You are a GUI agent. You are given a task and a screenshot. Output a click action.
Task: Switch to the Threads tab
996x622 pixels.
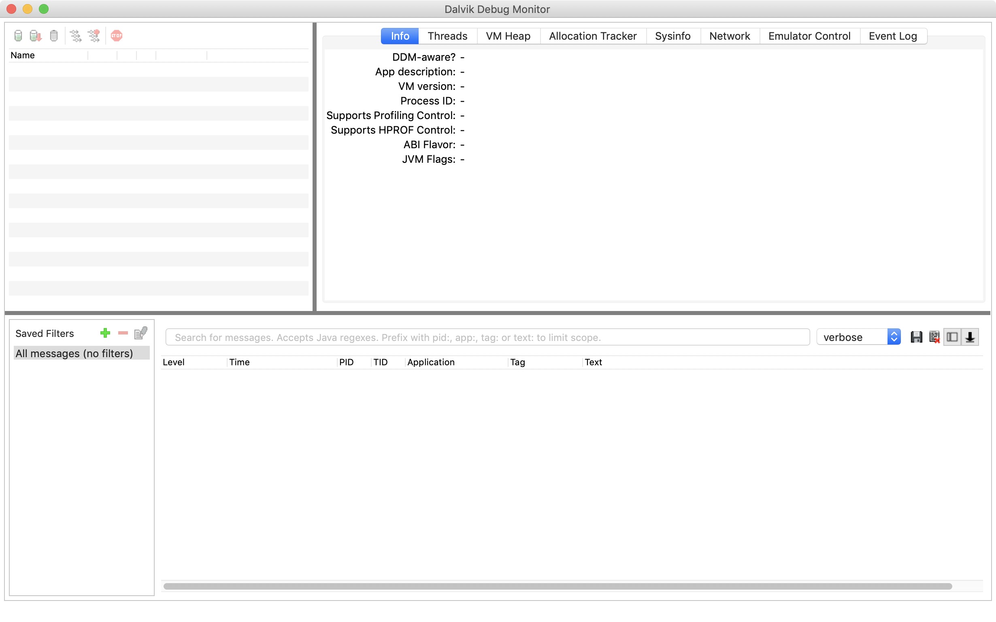pyautogui.click(x=447, y=36)
